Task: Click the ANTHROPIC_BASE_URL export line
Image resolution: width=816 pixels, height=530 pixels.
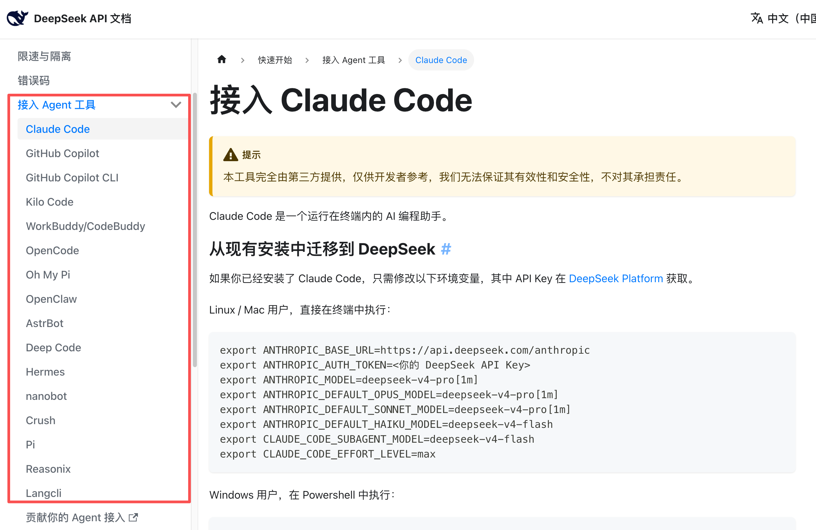Action: pos(405,350)
